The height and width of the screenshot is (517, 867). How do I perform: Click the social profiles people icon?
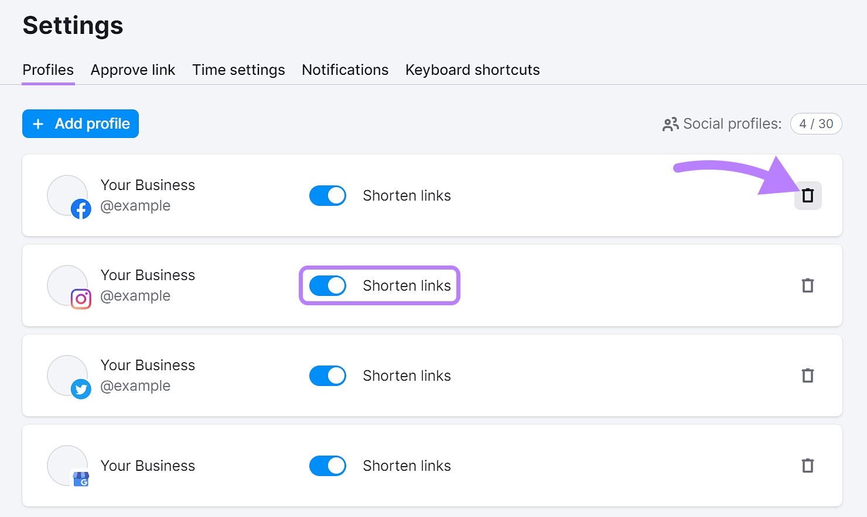670,123
